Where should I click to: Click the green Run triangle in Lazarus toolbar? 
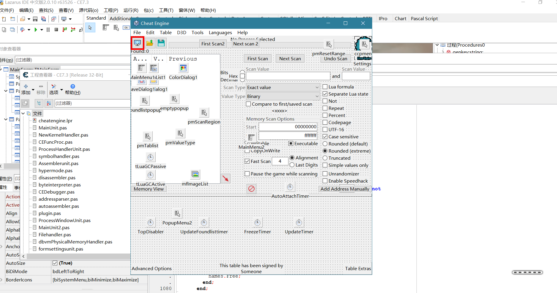[x=36, y=30]
